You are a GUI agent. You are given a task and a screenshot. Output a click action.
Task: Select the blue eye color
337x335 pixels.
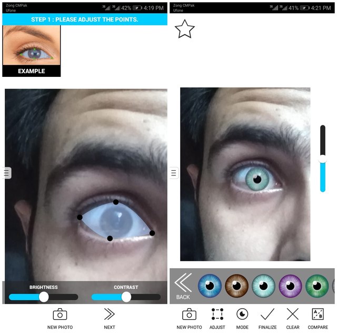[x=210, y=285]
